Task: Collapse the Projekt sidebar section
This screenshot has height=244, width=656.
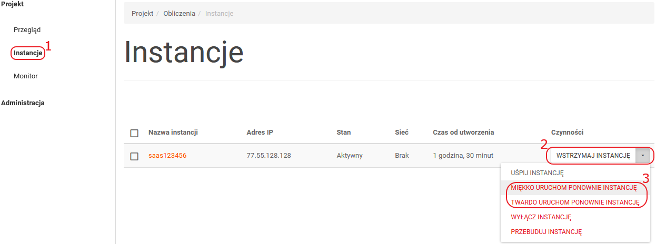Action: [x=12, y=4]
